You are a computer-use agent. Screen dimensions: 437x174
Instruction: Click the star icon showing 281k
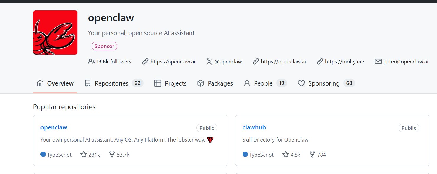[84, 155]
